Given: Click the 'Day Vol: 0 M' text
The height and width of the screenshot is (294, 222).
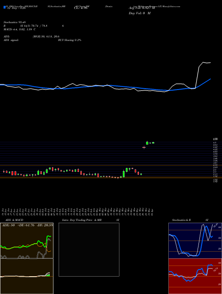Looking at the screenshot, I should pos(139,13).
